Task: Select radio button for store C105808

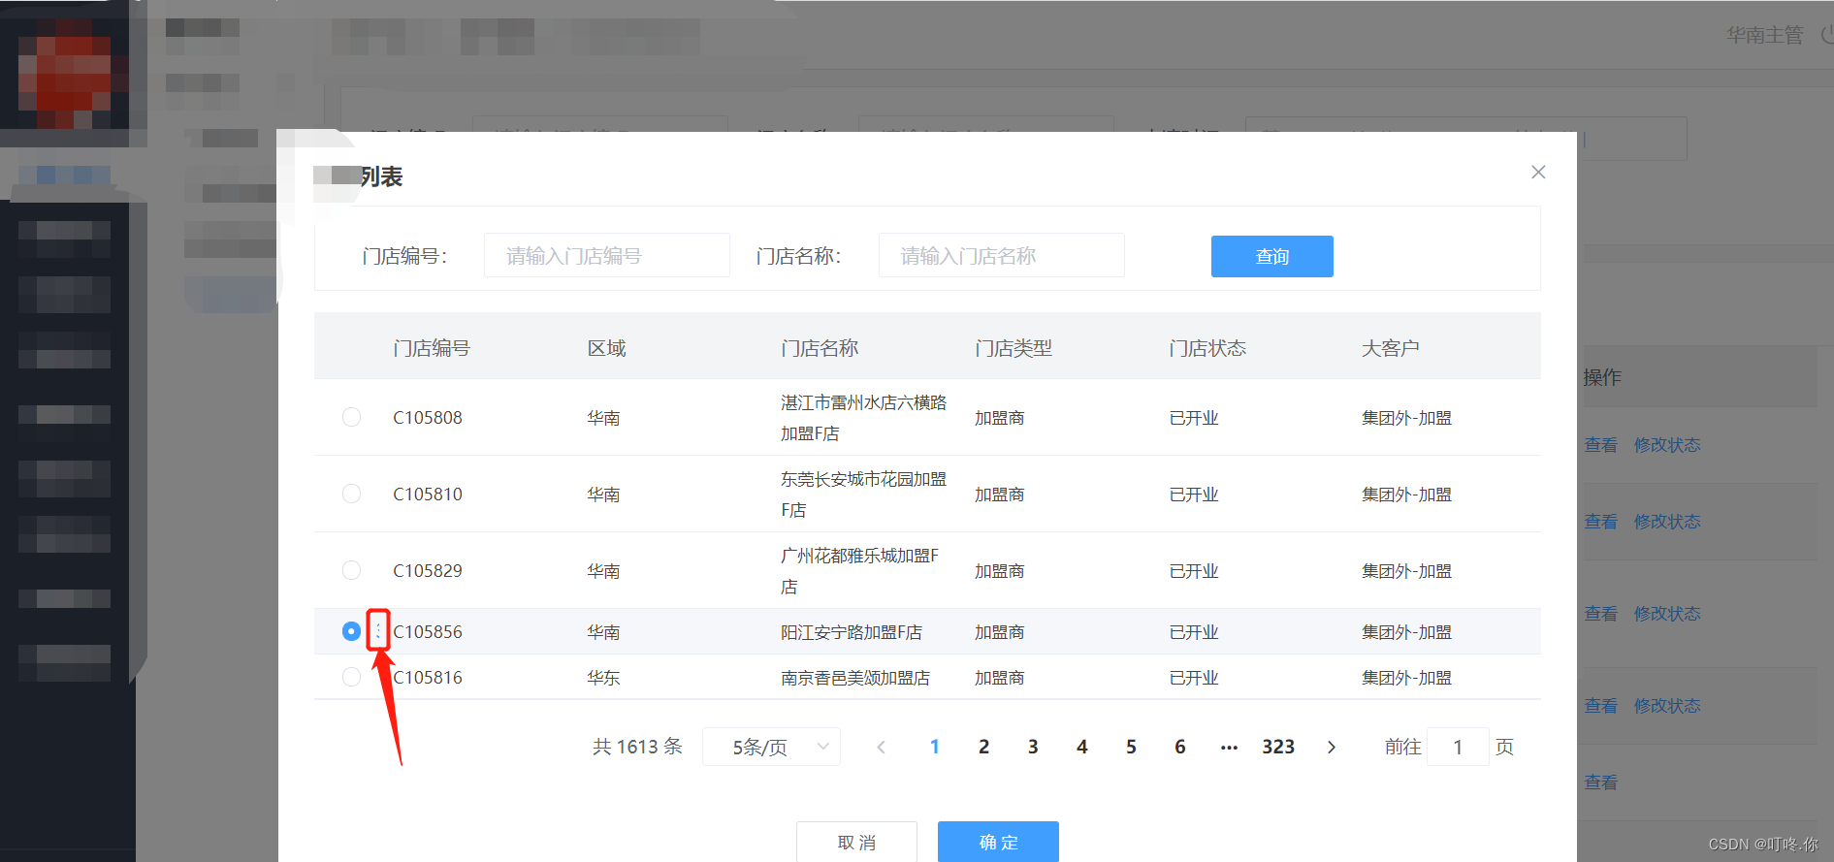Action: [351, 417]
